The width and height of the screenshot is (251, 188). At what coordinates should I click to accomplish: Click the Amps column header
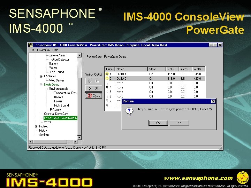pos(185,69)
